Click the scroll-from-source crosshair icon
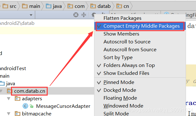The height and width of the screenshot is (116, 196). click(x=76, y=15)
